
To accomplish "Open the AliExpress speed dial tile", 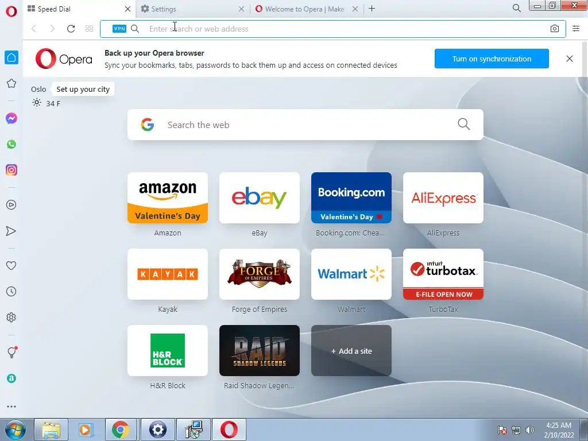I will (443, 198).
